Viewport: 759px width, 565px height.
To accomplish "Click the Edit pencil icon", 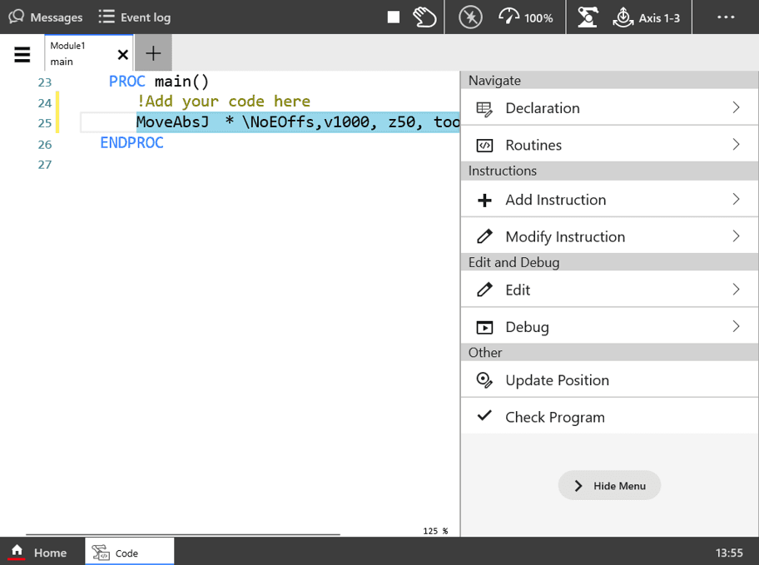I will pyautogui.click(x=484, y=290).
